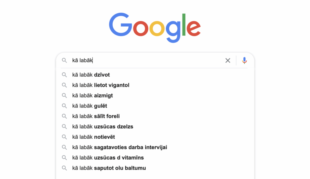Click the search icon next to 'kā labāk aizmigt'
This screenshot has width=310, height=179.
point(64,95)
